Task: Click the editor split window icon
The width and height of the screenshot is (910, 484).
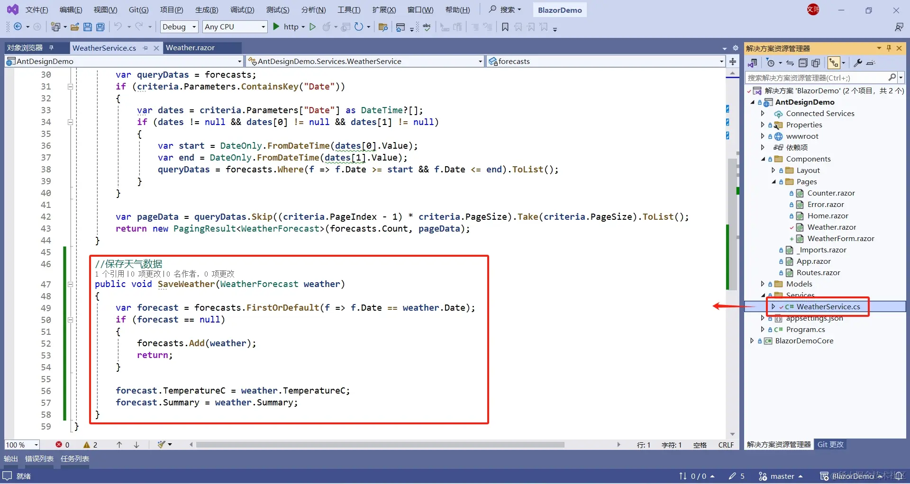Action: click(x=733, y=61)
